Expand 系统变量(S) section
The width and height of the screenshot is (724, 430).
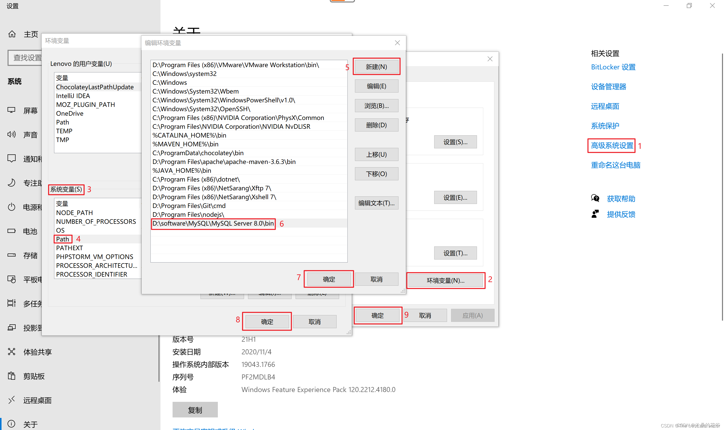[x=67, y=189]
